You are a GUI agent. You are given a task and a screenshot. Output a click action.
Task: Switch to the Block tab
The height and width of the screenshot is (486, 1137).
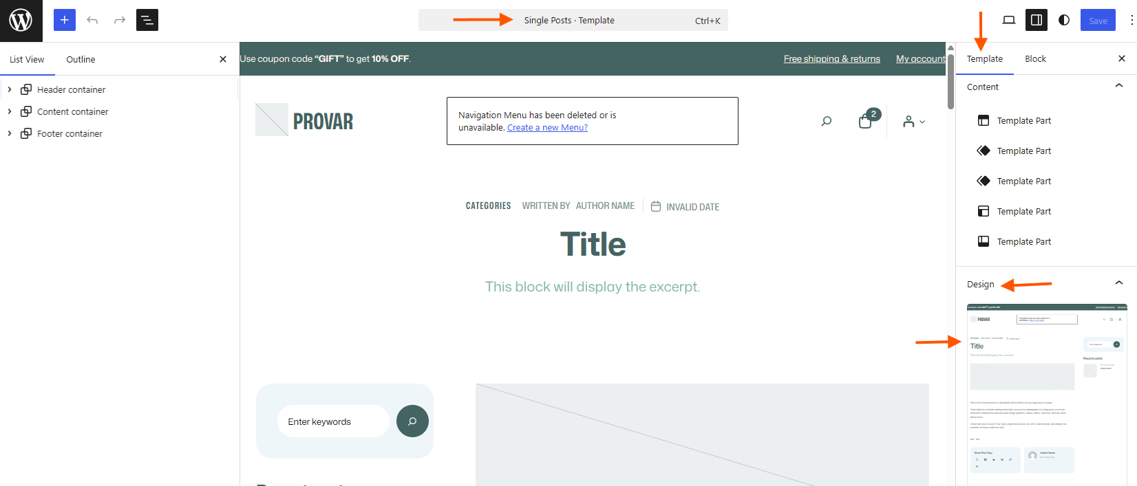point(1035,59)
